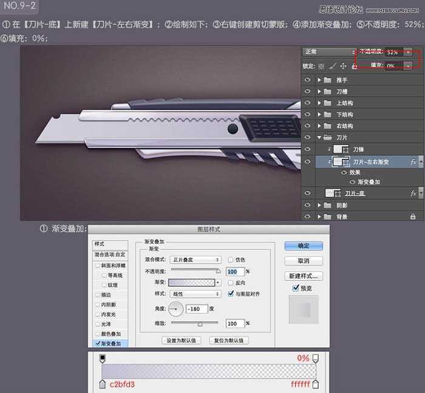Enable 斜面和浮雕 style checkbox
The image size is (425, 393).
point(98,266)
